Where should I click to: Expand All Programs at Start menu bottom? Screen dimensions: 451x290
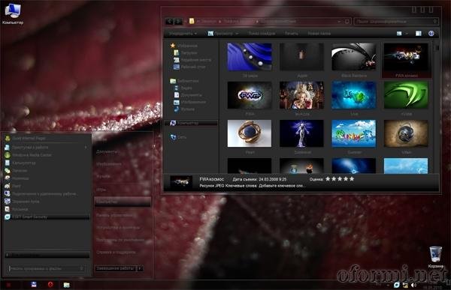click(47, 255)
